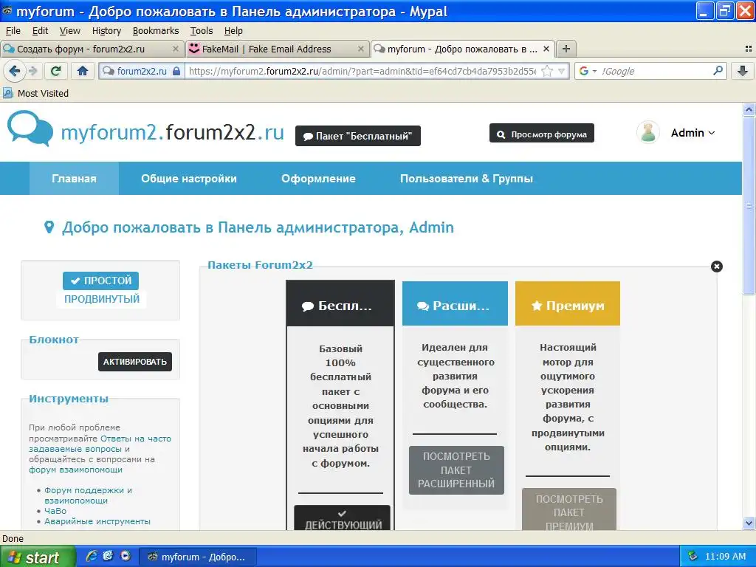Launch Internet Explorer from quick launch
Screen dimensions: 756x567
coord(91,556)
